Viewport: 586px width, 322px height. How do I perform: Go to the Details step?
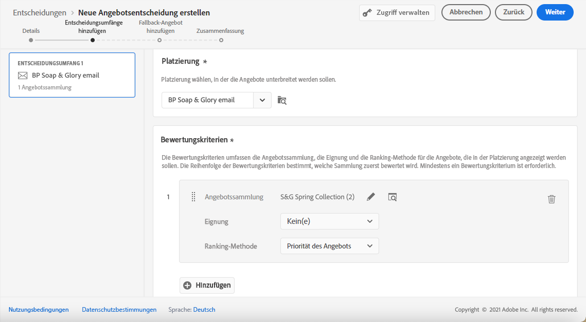coord(31,40)
